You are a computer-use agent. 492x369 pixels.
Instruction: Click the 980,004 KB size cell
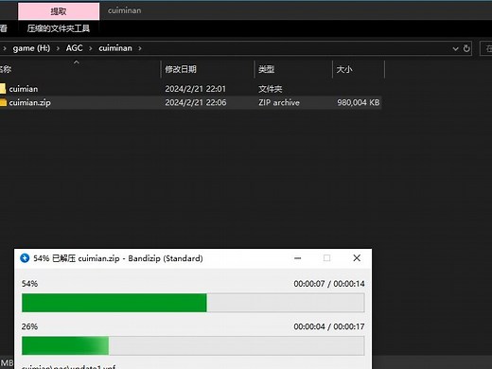359,102
